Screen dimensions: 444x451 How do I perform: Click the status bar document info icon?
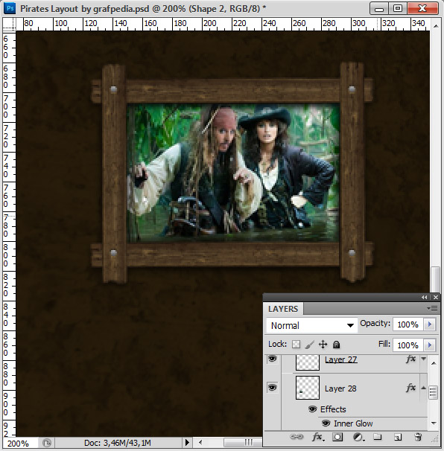pos(47,443)
